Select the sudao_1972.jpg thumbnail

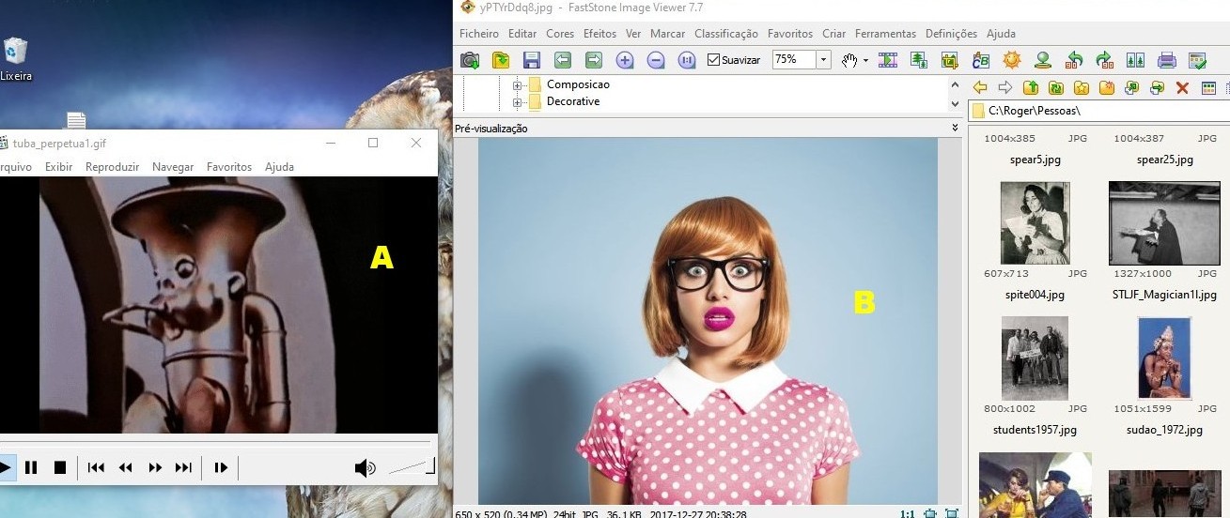(1163, 358)
